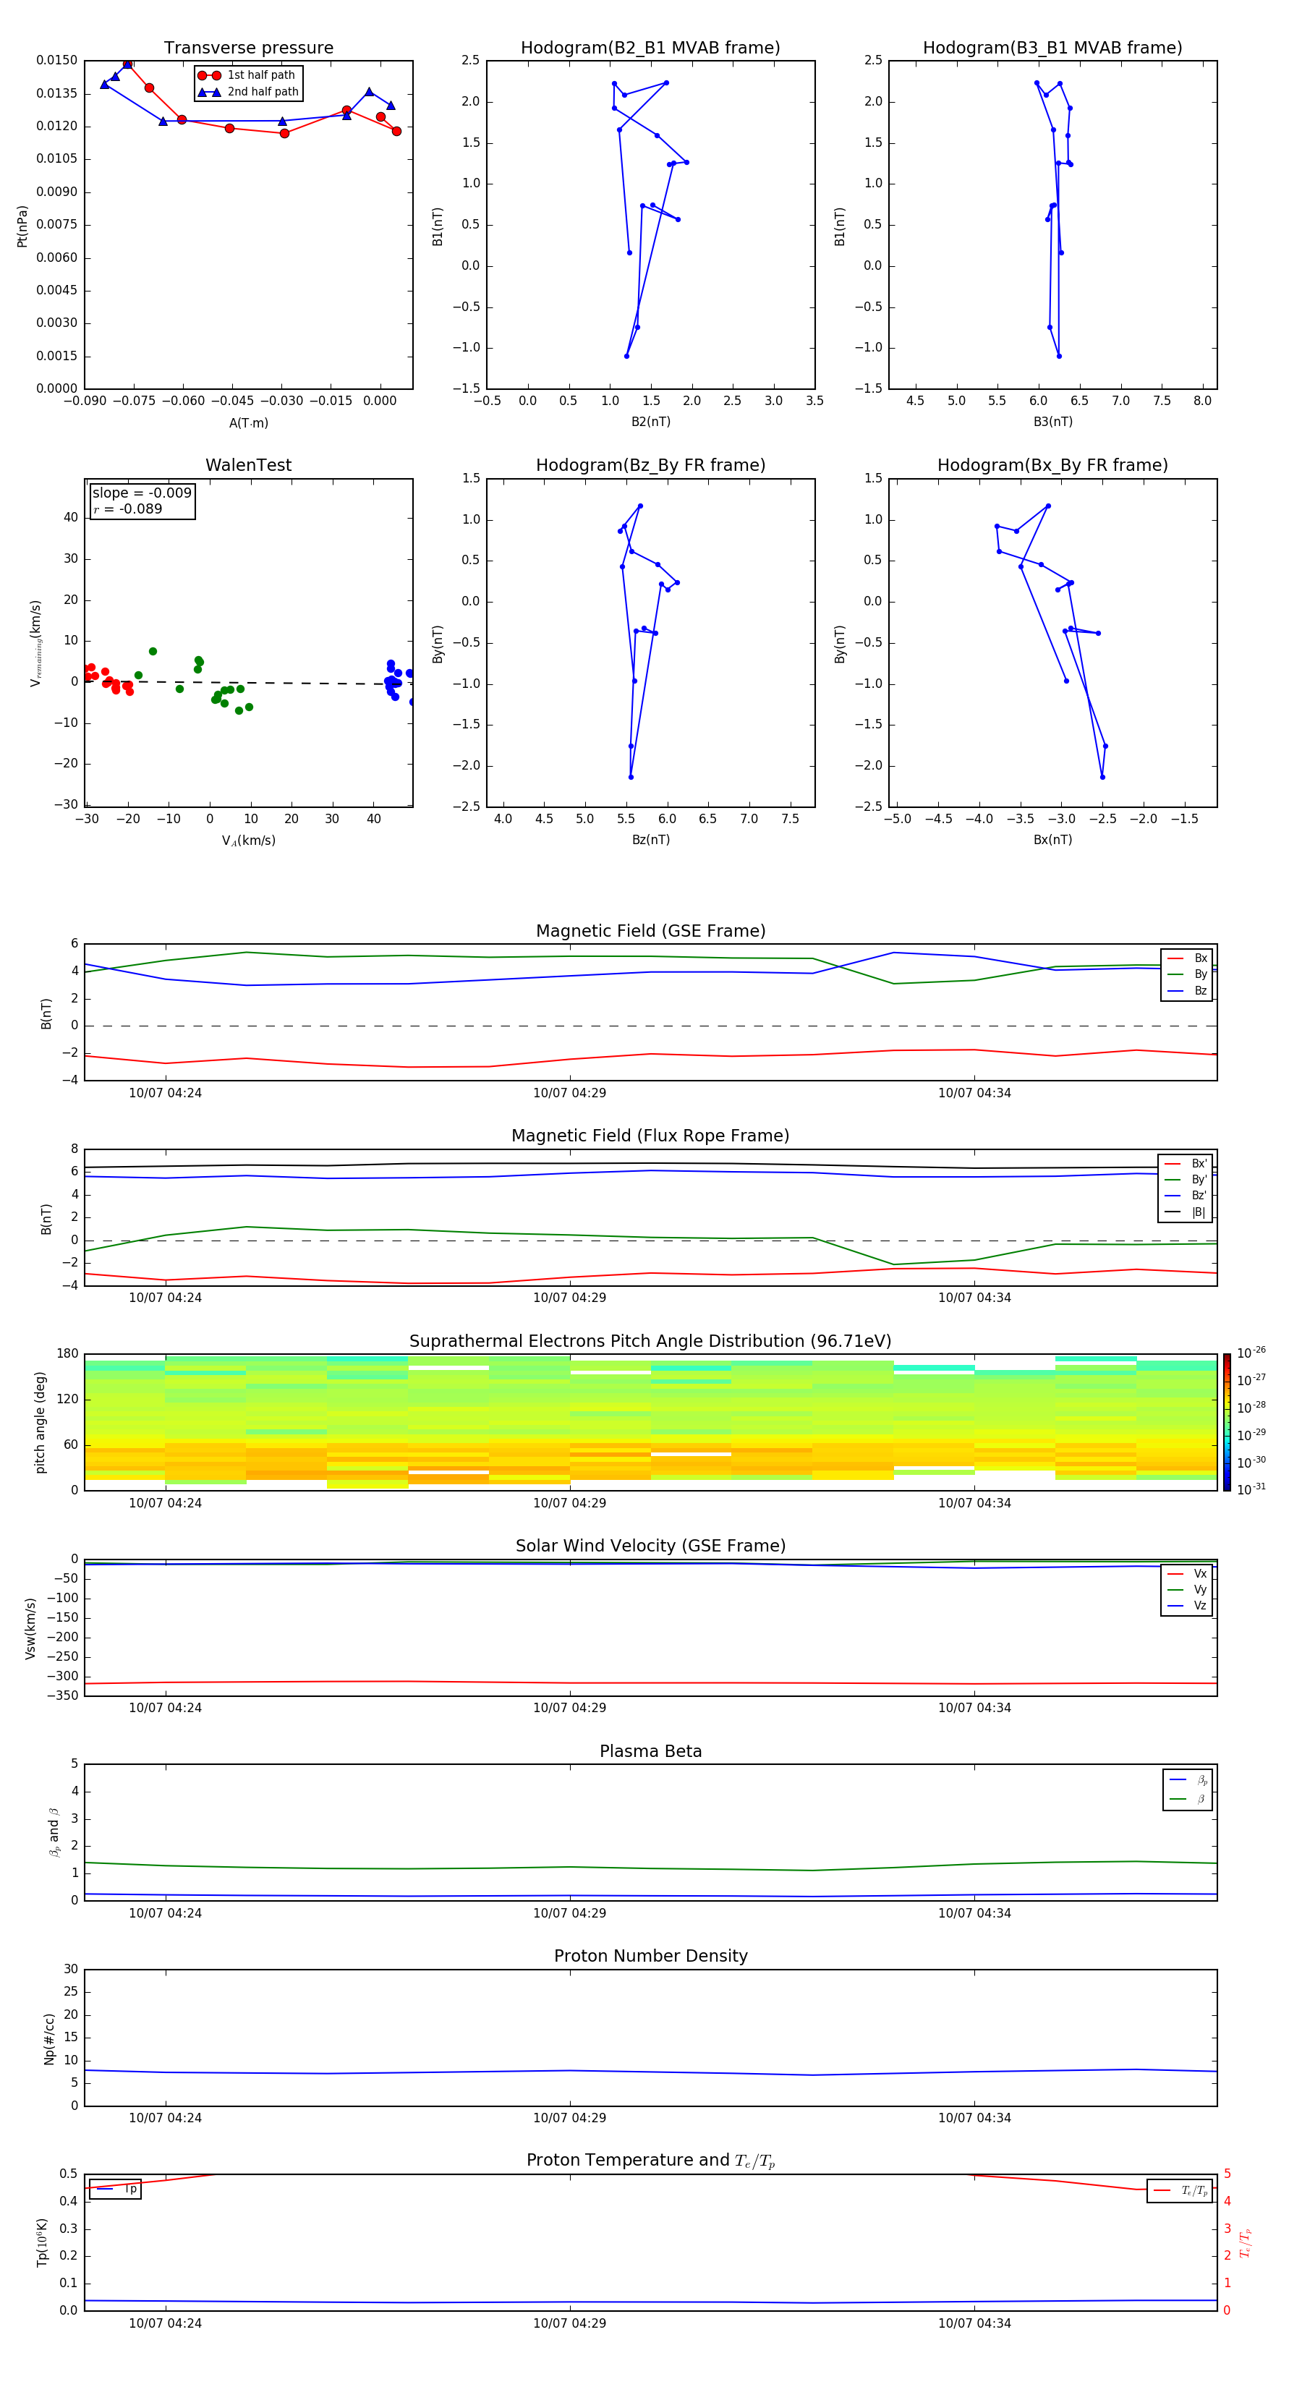The height and width of the screenshot is (2387, 1302).
Task: Select the '1st half path' legend entry
Action: coord(247,75)
